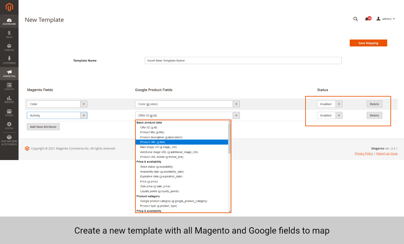The width and height of the screenshot is (404, 244).
Task: Open the Color (g:color) Google field dropdown
Action: 187,104
